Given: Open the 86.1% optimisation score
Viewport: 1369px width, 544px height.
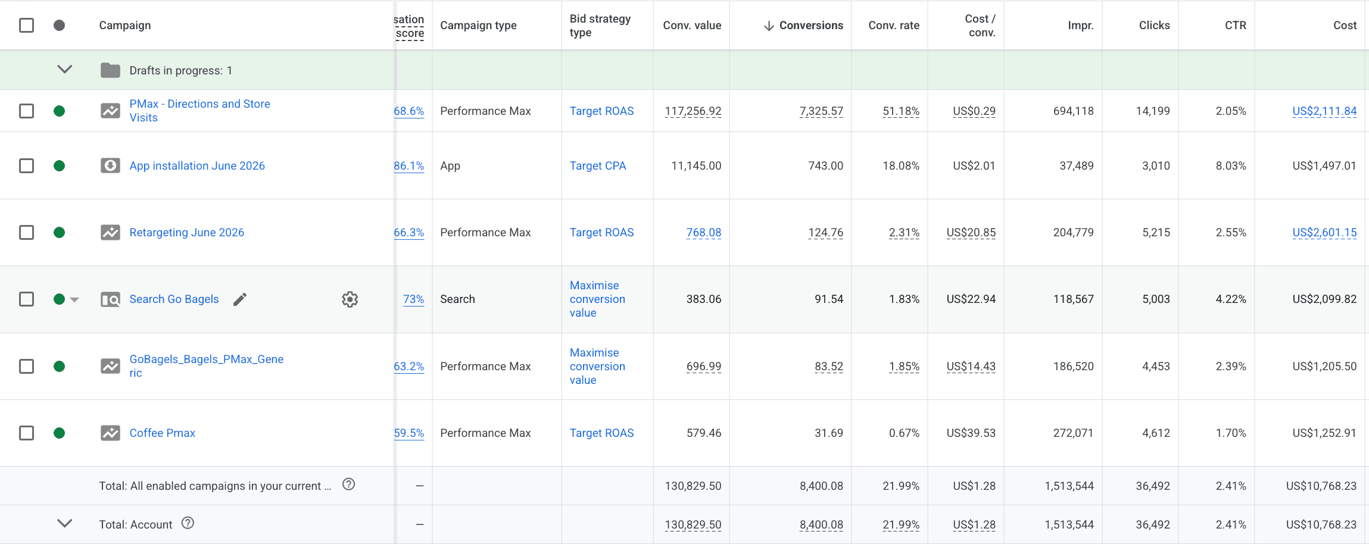Looking at the screenshot, I should click(x=409, y=165).
